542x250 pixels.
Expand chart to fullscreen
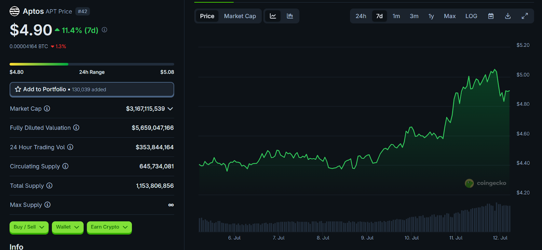[525, 16]
